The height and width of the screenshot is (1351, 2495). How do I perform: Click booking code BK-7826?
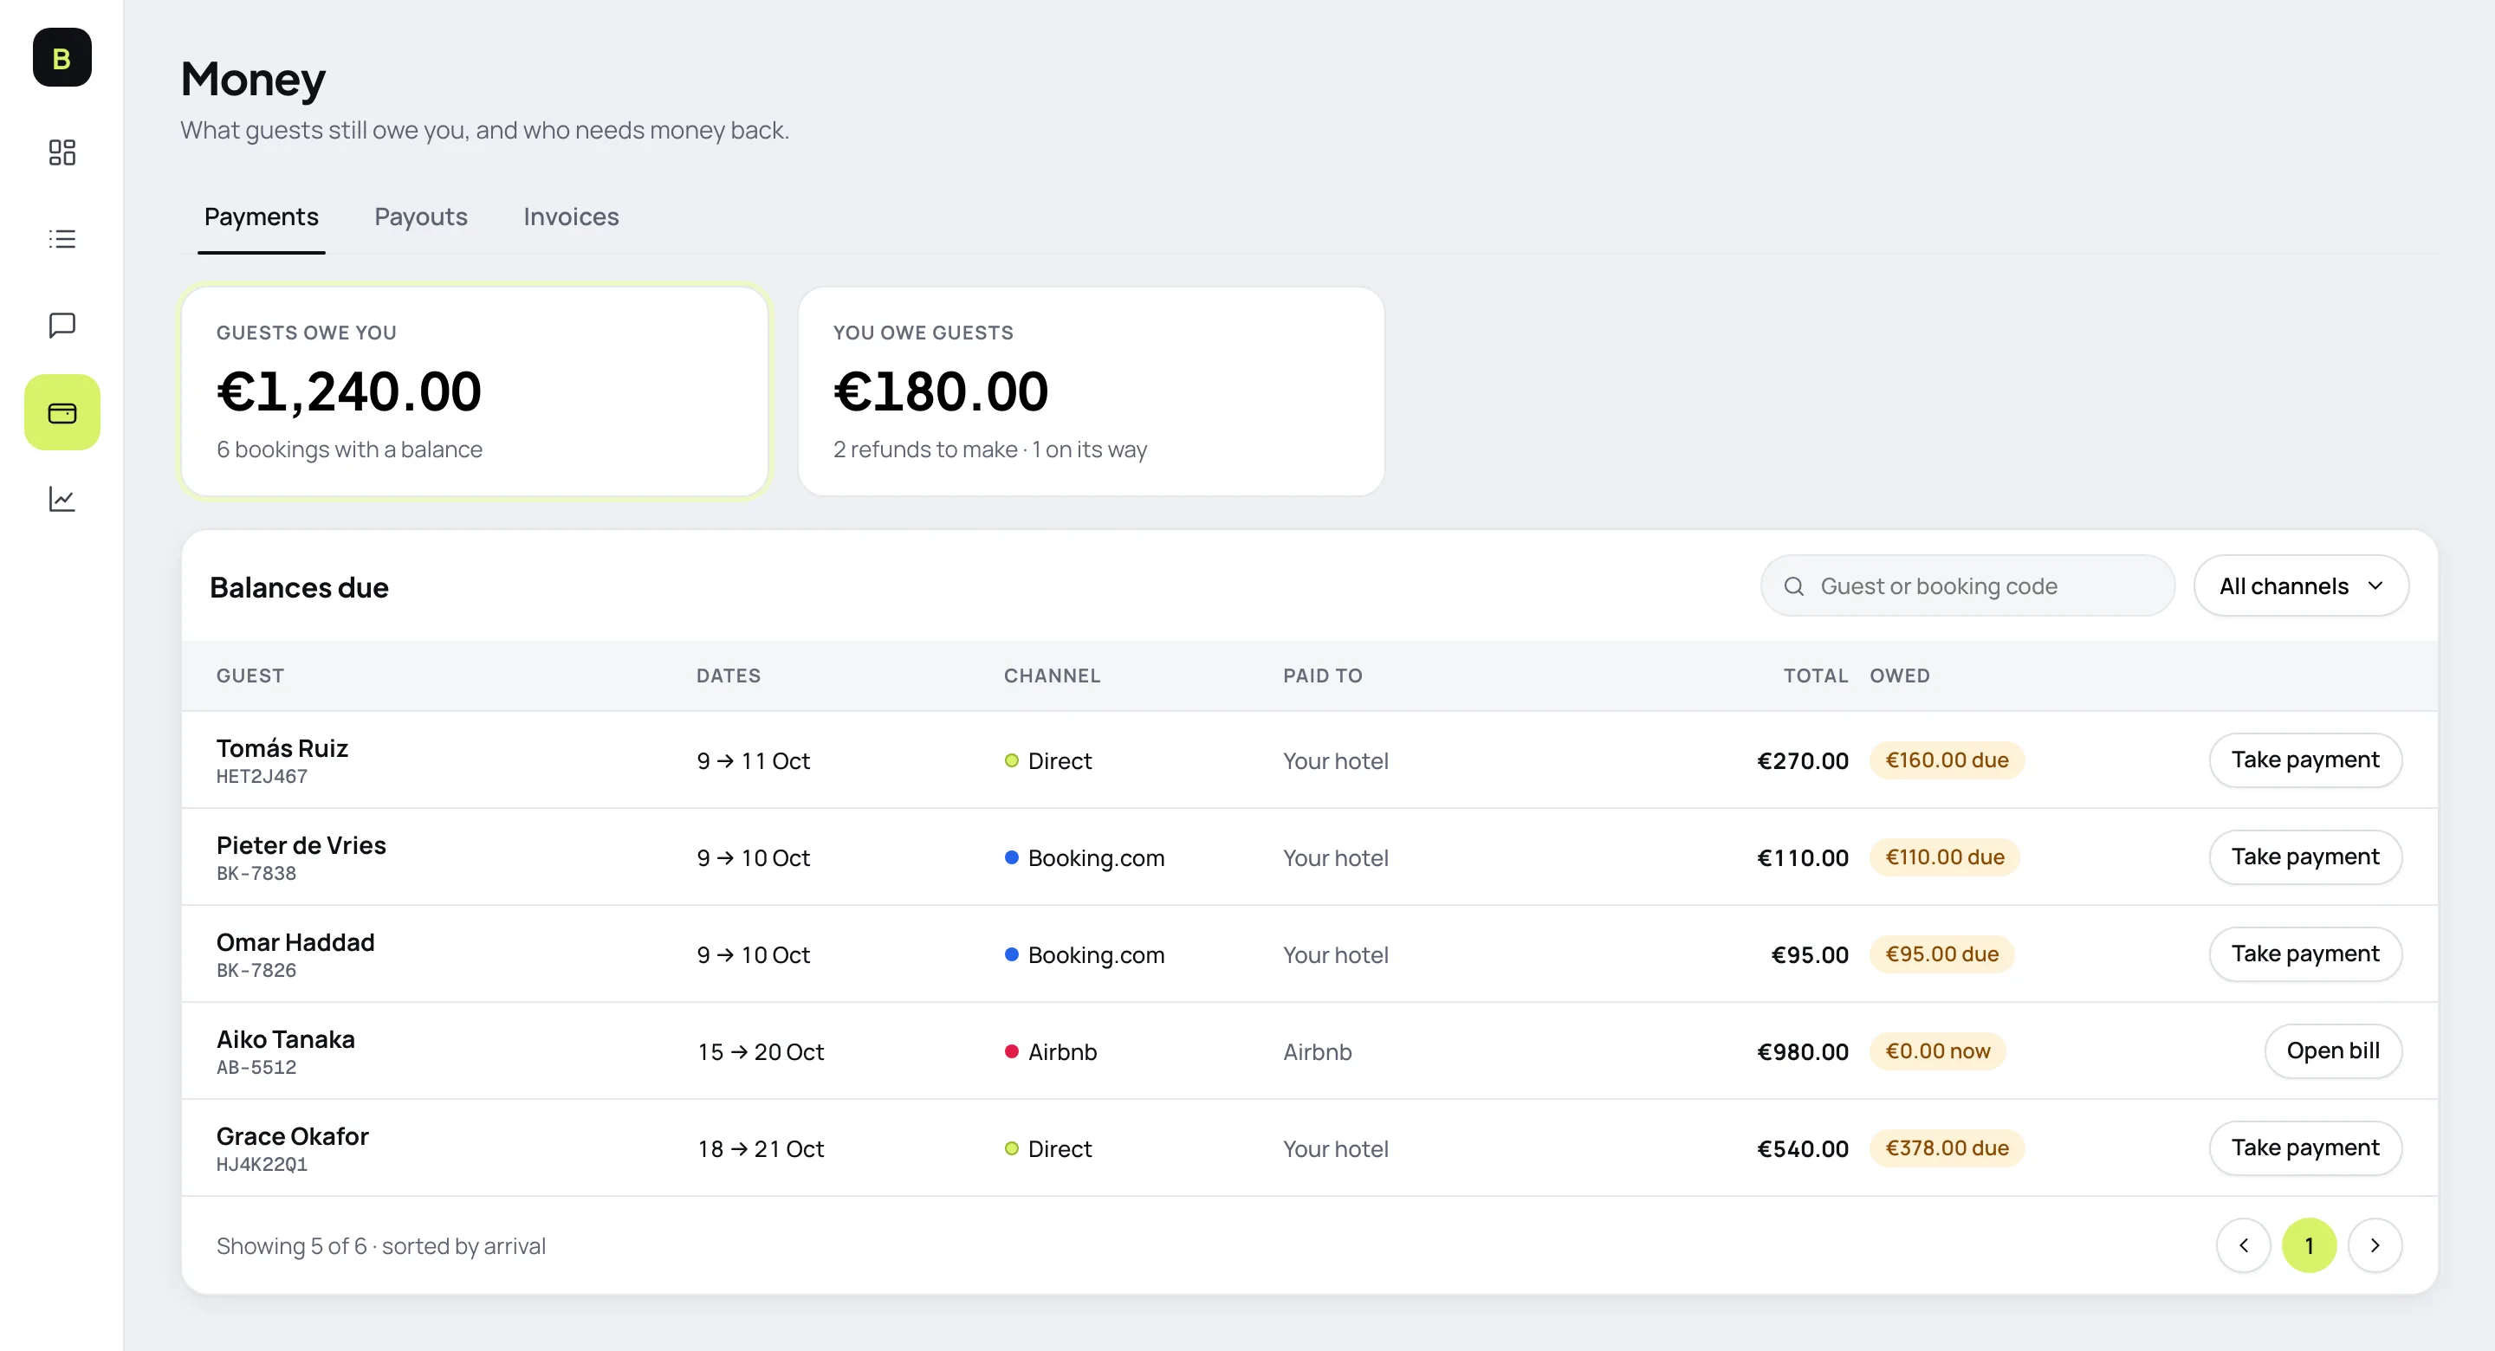(256, 971)
